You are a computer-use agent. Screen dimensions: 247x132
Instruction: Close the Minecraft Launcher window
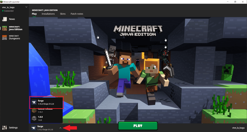(x=243, y=2)
